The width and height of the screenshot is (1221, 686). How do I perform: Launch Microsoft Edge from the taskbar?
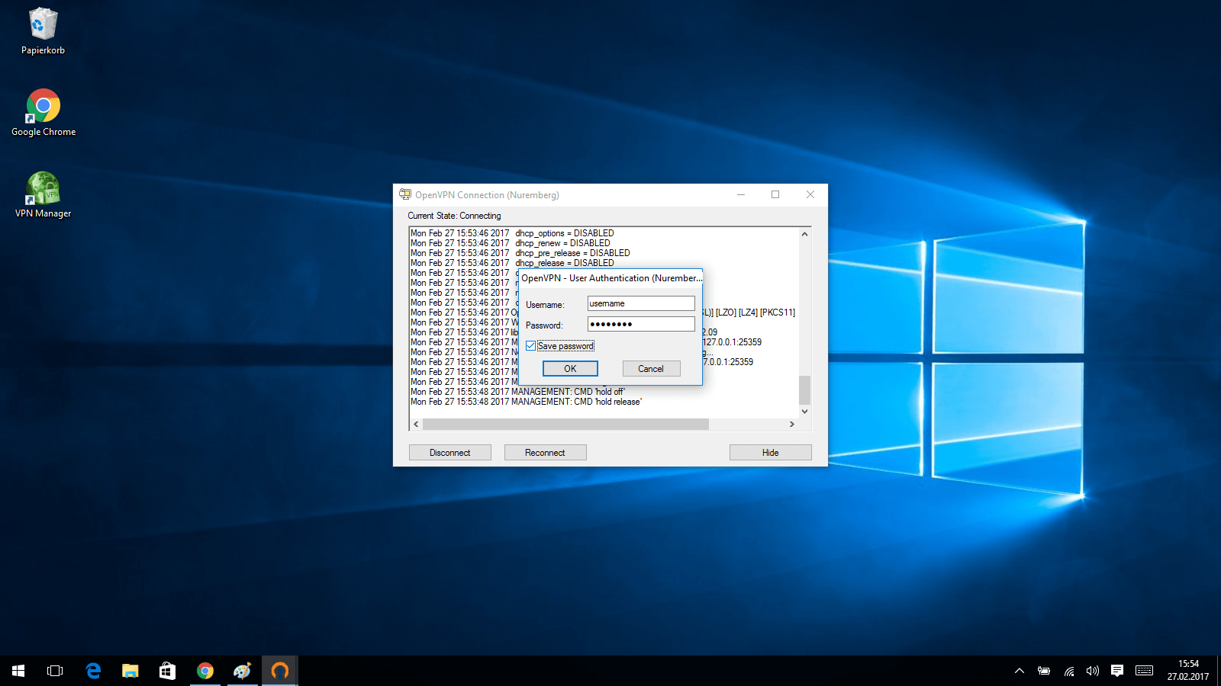(x=93, y=671)
